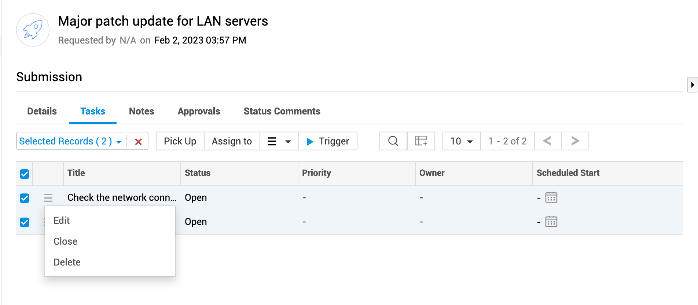This screenshot has width=698, height=305.
Task: Uncheck the Check the network task checkbox
Action: pos(25,198)
